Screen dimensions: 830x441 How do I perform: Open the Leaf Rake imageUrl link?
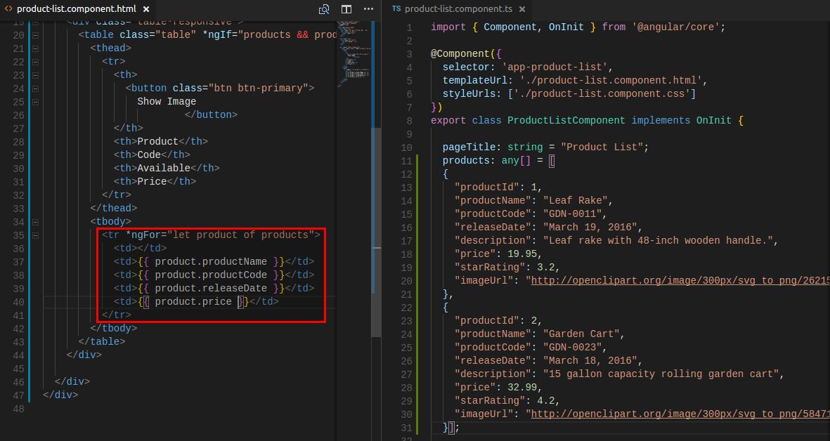tap(680, 281)
